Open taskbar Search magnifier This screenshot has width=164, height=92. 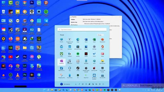click(48, 90)
